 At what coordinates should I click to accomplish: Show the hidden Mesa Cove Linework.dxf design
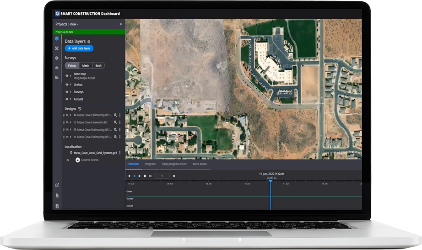point(67,122)
